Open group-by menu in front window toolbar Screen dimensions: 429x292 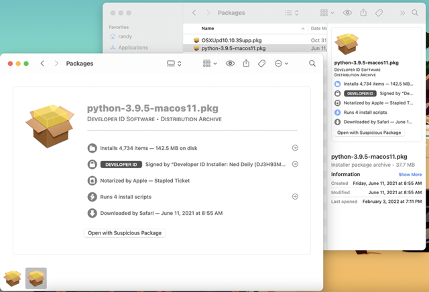coord(210,64)
